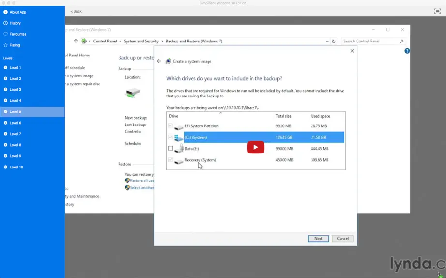
Task: Check the Data (E:) drive checkbox
Action: [x=171, y=148]
